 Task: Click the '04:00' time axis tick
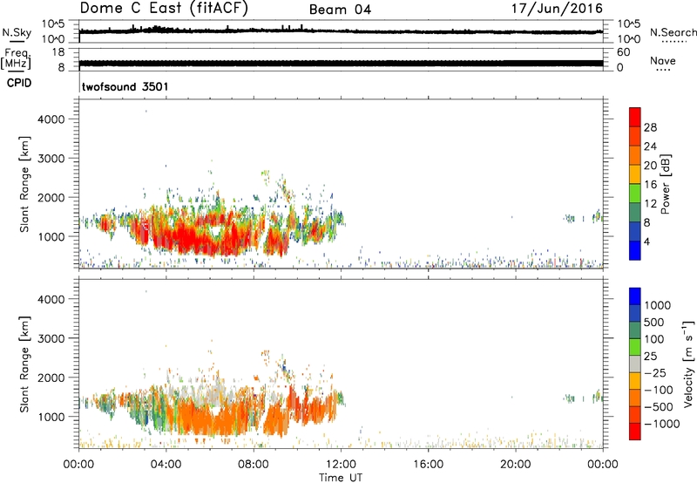coord(166,465)
